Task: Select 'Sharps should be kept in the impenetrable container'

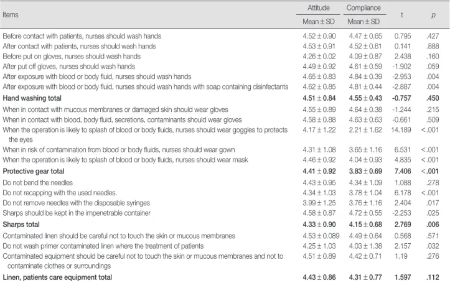Action: pos(77,213)
